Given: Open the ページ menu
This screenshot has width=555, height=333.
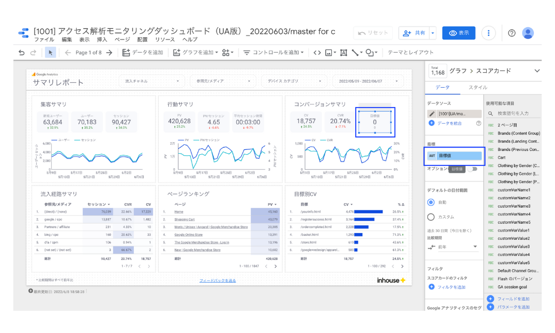Looking at the screenshot, I should point(122,39).
